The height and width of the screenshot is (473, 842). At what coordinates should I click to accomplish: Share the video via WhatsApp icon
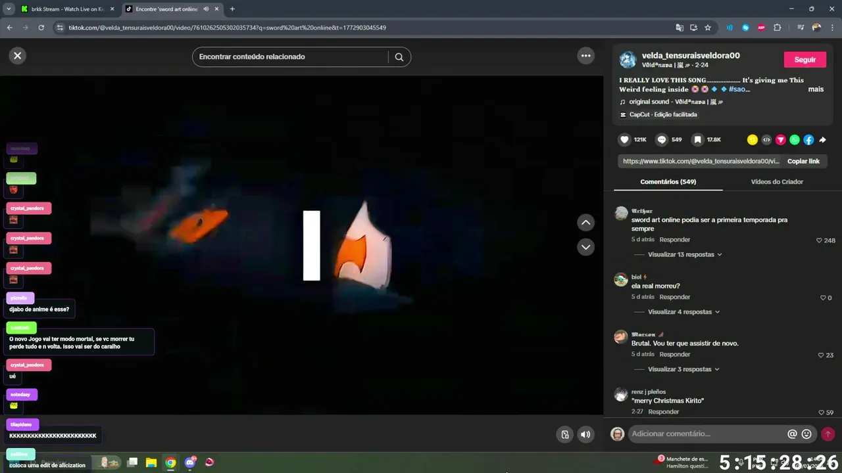[795, 140]
